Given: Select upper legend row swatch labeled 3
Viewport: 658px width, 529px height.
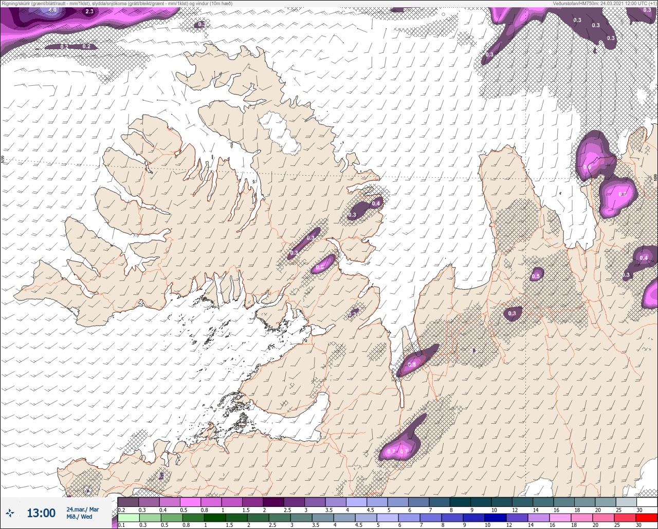Looking at the screenshot, I should tap(315, 502).
